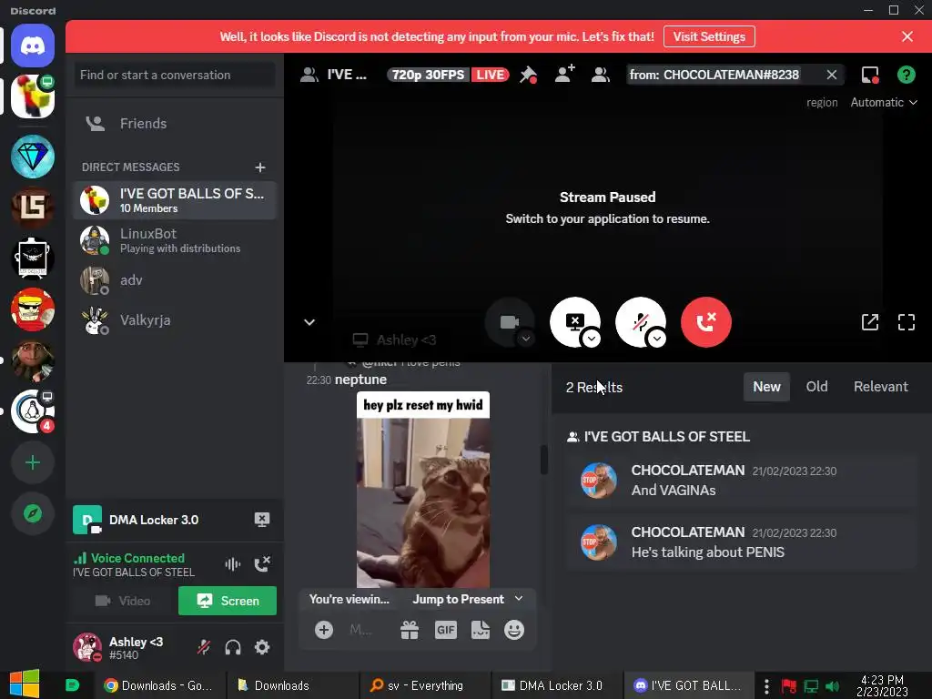The height and width of the screenshot is (699, 932).
Task: Toggle Screen share green button
Action: tap(228, 601)
